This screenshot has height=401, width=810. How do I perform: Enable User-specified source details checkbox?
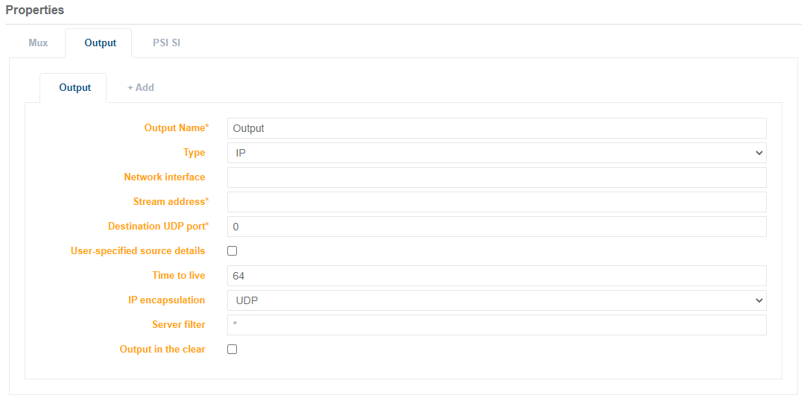point(232,251)
